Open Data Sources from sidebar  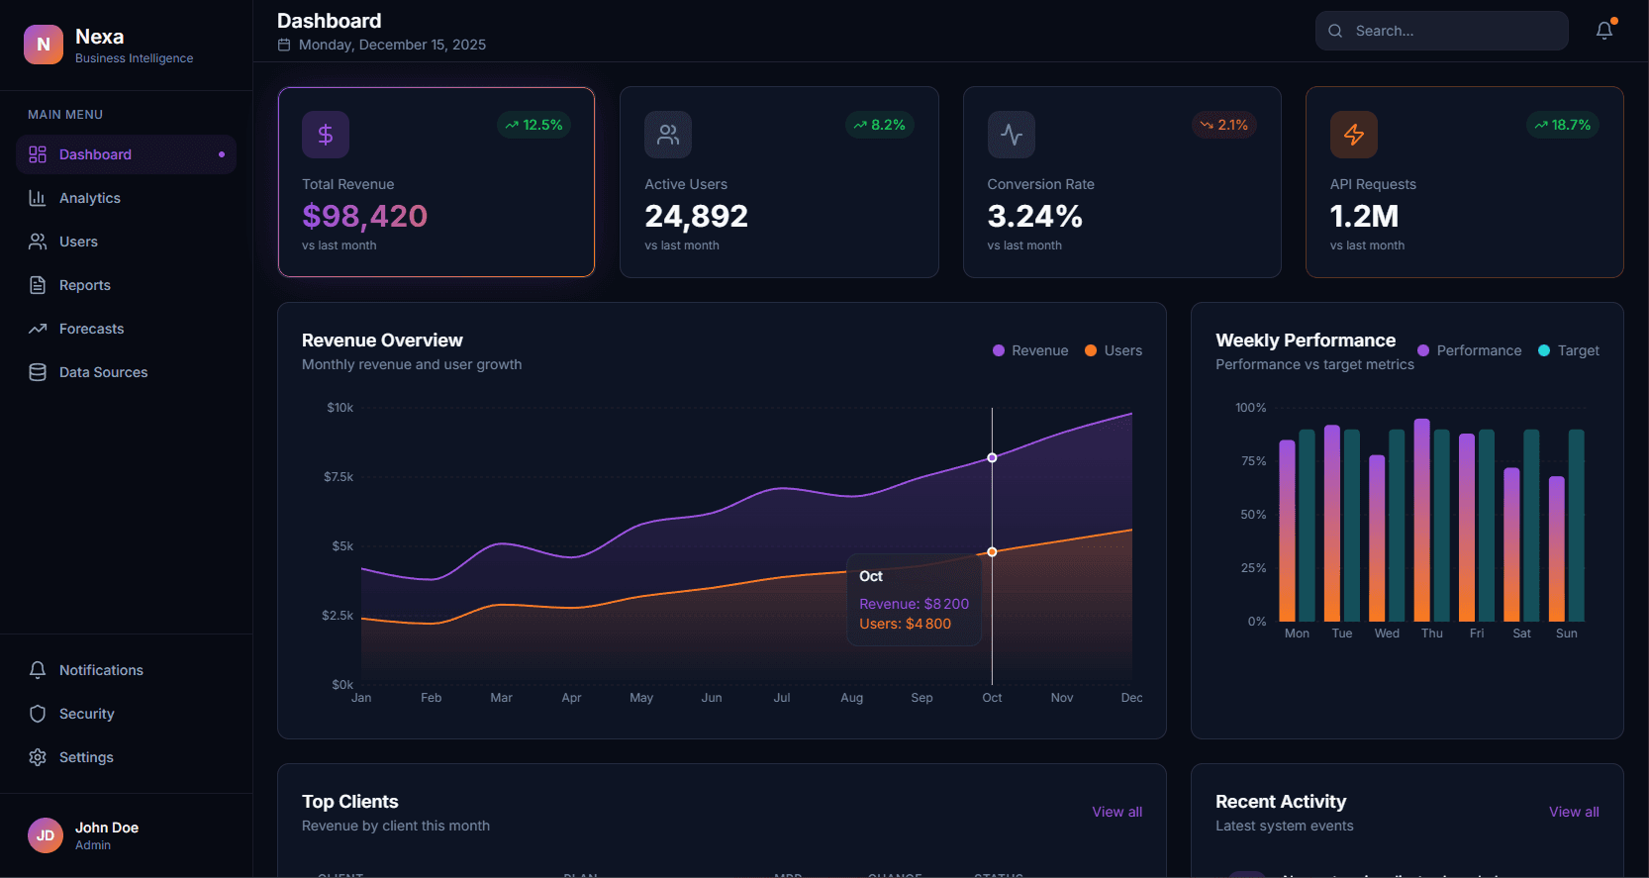tap(103, 372)
